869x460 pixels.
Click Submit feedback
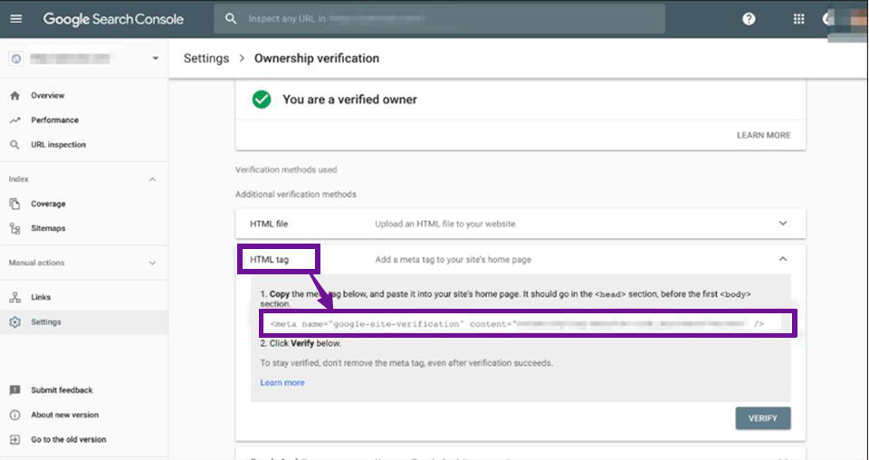pos(62,390)
